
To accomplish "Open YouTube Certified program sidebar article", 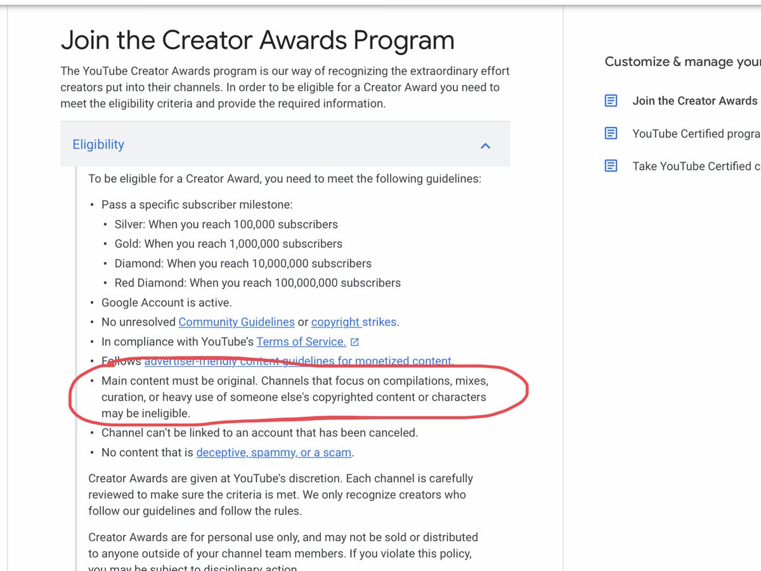I will tap(696, 133).
